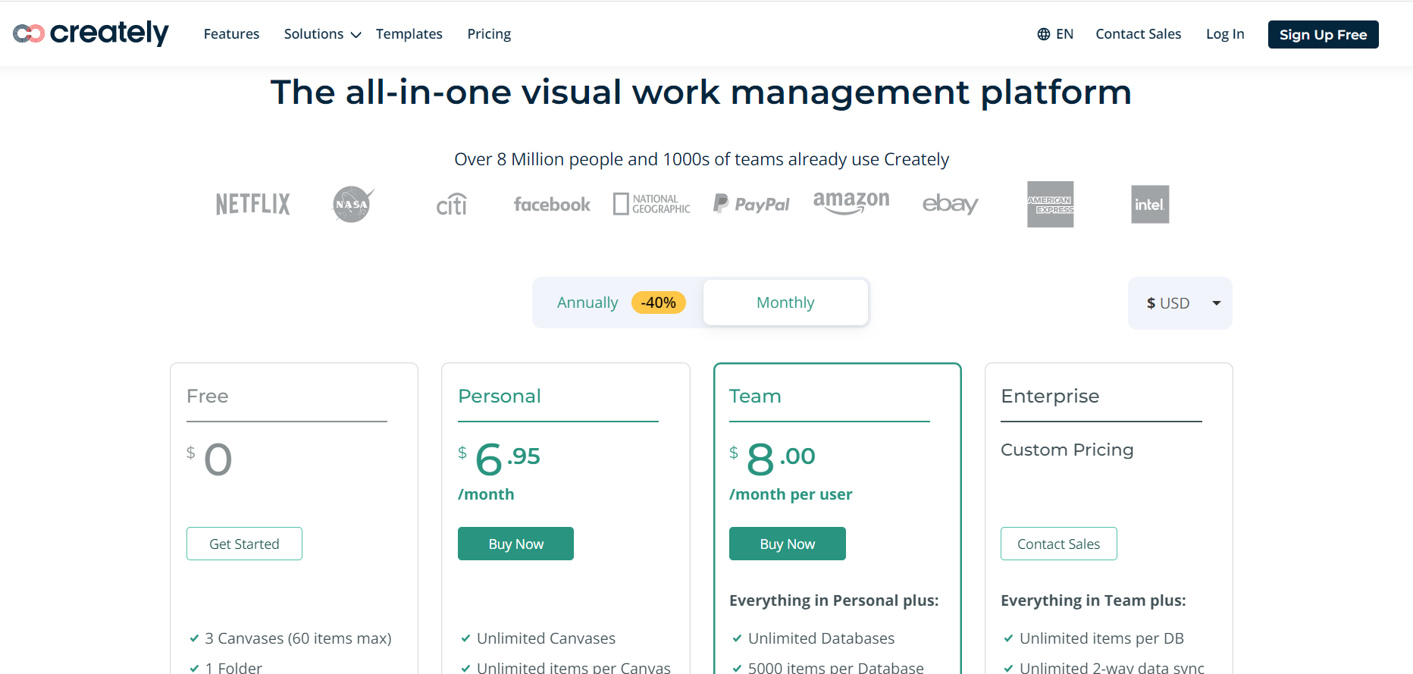The height and width of the screenshot is (674, 1413).
Task: Click the '/month per user' label
Action: [x=791, y=494]
